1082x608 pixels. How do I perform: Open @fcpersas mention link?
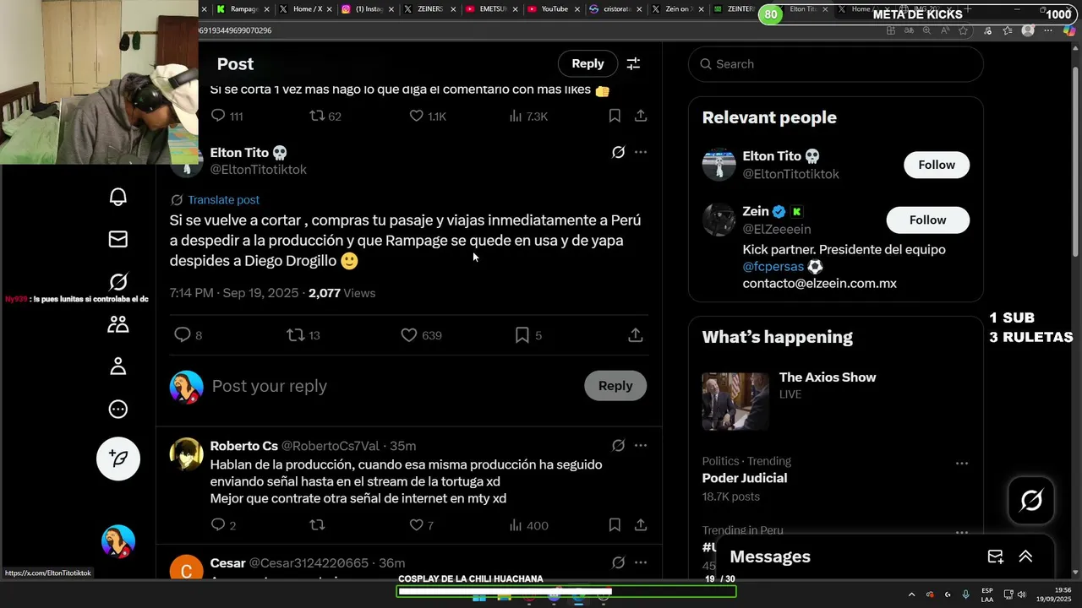click(x=773, y=267)
